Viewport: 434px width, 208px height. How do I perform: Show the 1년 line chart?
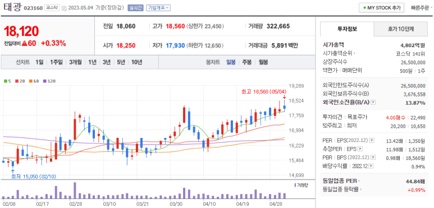point(92,62)
